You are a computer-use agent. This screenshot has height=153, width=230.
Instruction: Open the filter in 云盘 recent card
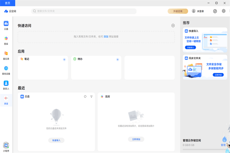click(91, 96)
